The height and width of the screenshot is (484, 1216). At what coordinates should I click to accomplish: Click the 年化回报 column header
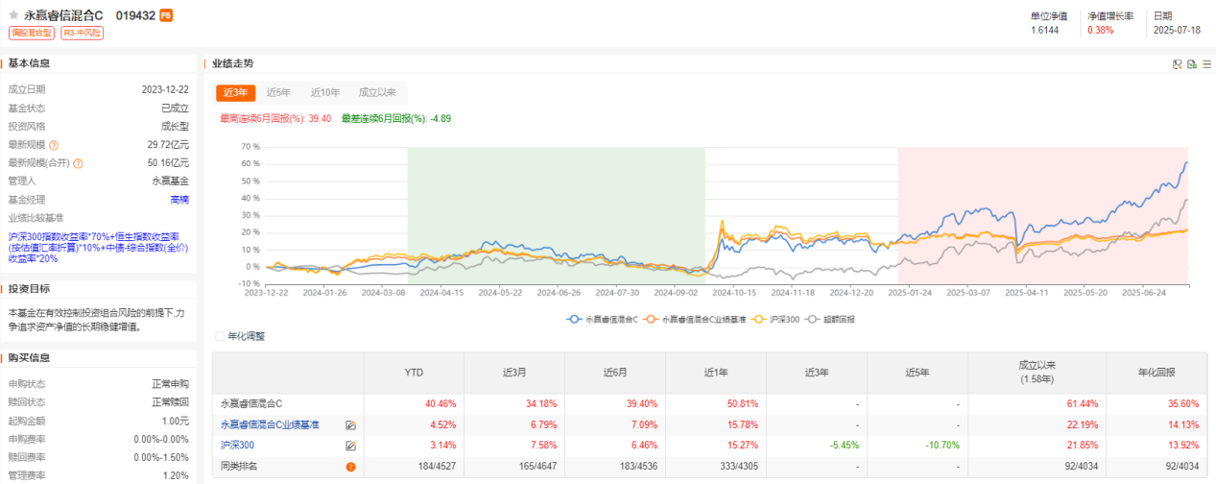point(1156,373)
